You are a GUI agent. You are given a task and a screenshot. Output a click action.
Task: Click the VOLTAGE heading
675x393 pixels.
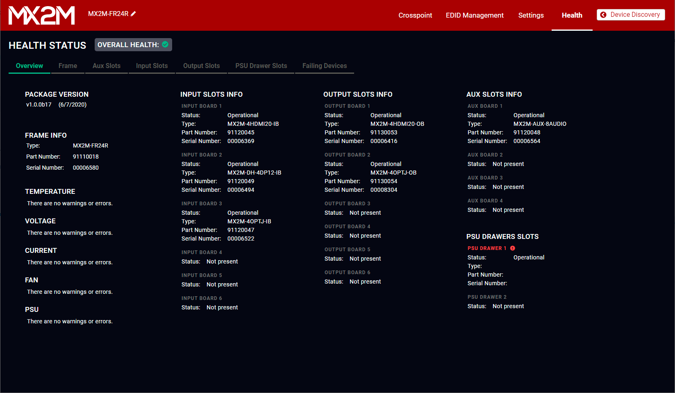(x=40, y=221)
